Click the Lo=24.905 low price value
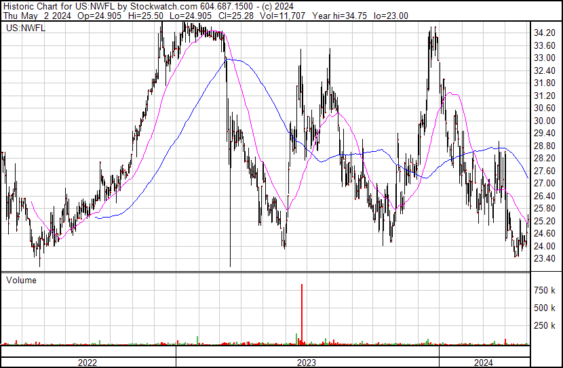This screenshot has height=368, width=563. 191,16
